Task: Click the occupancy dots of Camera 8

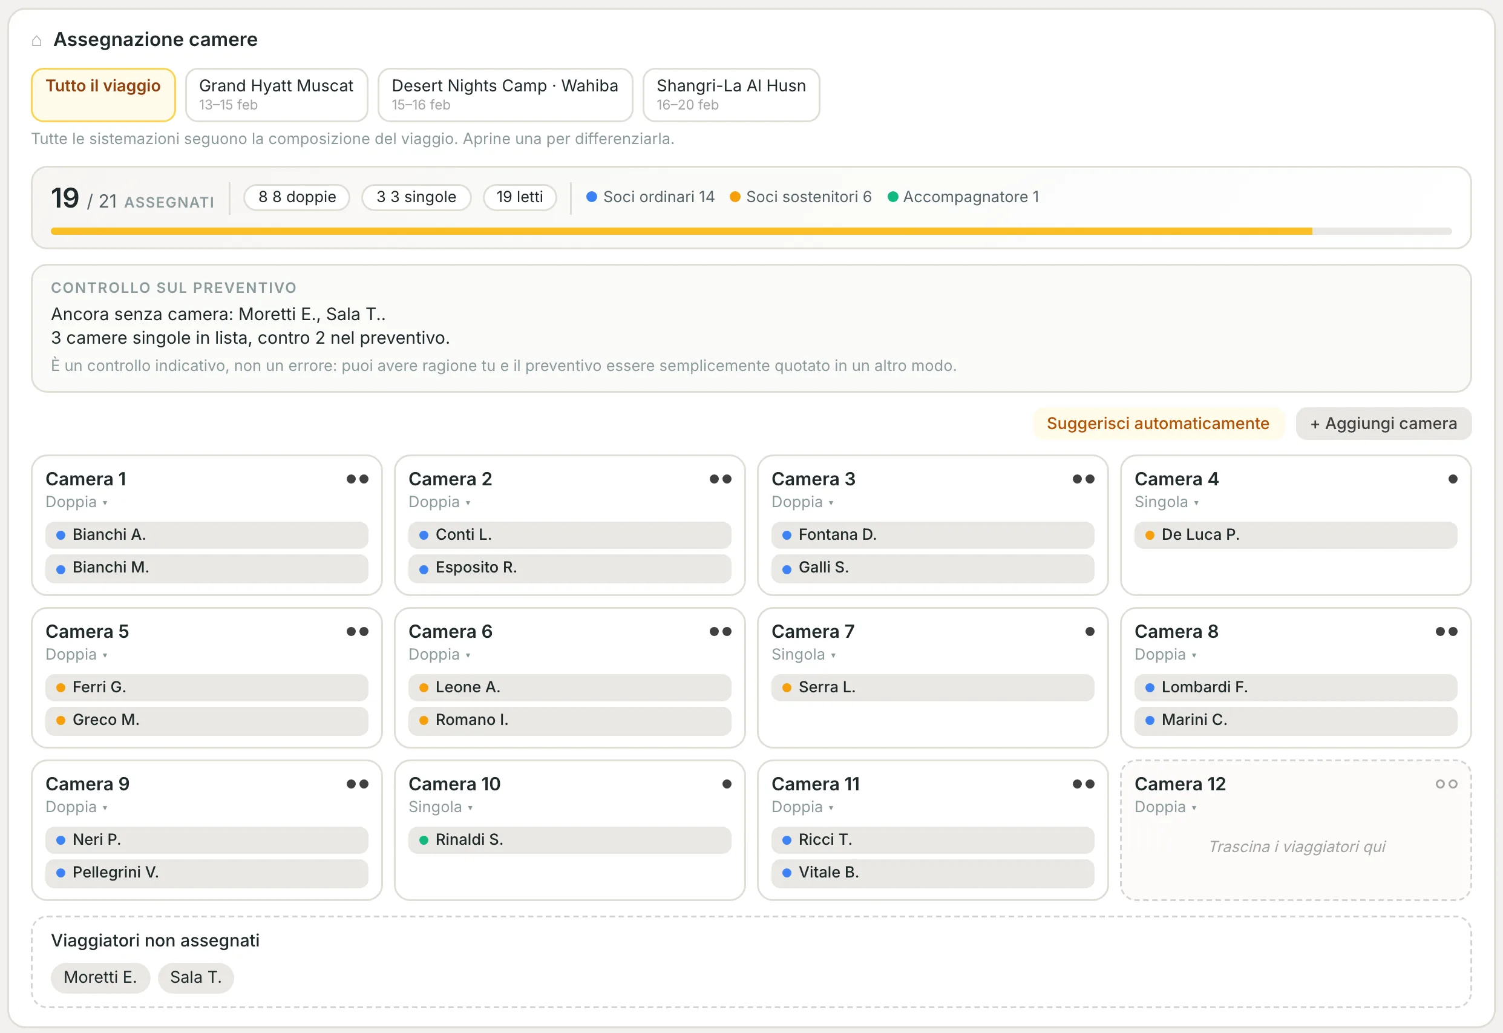Action: 1446,632
